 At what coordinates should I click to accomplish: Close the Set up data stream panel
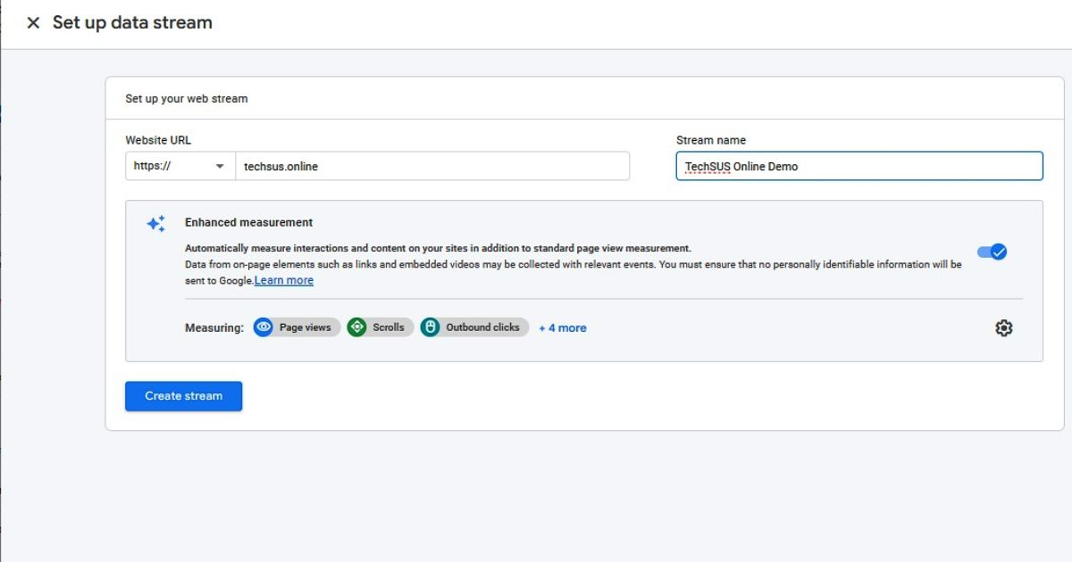[33, 23]
